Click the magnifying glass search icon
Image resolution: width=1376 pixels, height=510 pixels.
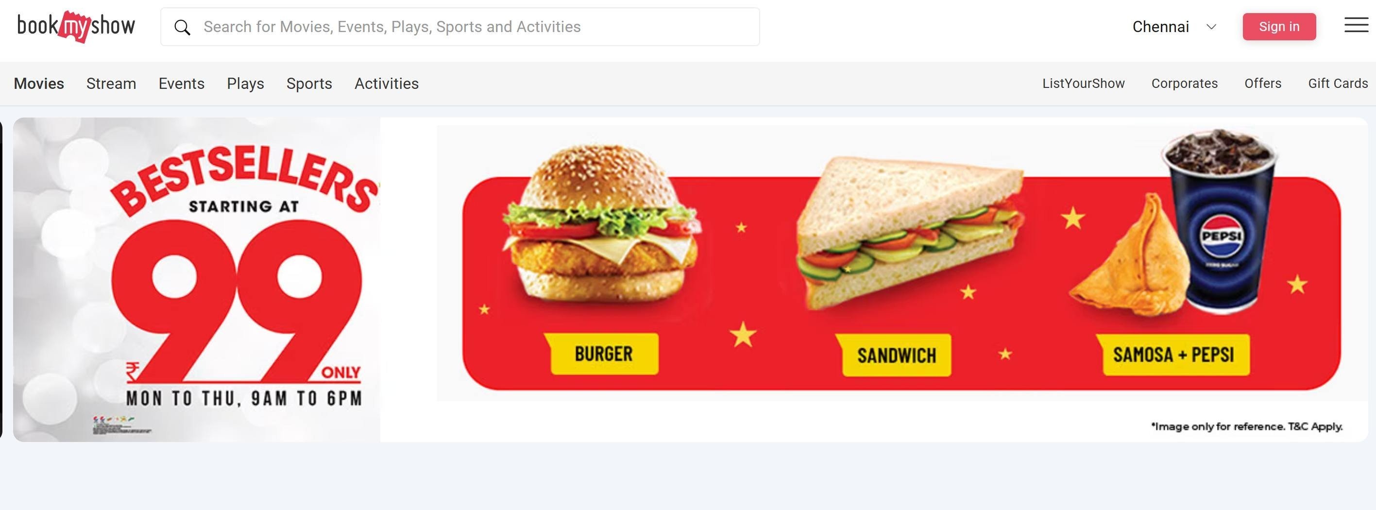[x=182, y=27]
